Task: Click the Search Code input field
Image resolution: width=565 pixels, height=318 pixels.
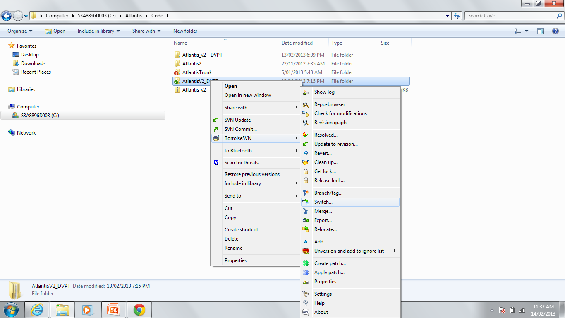Action: 510,16
